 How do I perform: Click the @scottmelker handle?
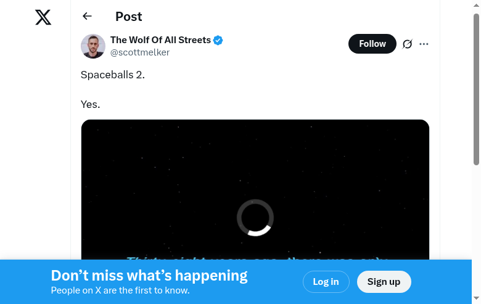click(x=140, y=52)
